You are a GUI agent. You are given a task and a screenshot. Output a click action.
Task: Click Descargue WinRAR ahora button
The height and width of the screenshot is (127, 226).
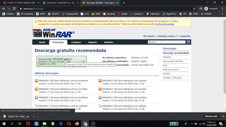pos(61,61)
